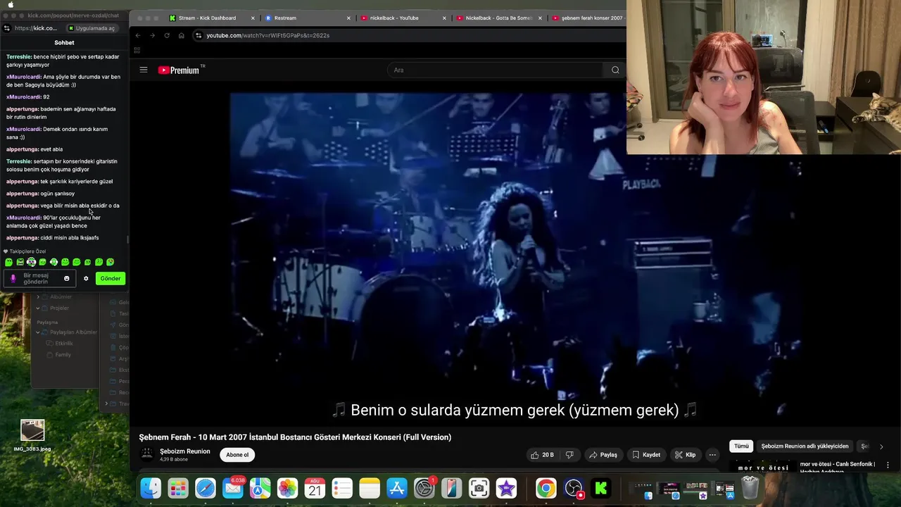Subscribe with the Abone ol button
901x507 pixels.
(237, 455)
